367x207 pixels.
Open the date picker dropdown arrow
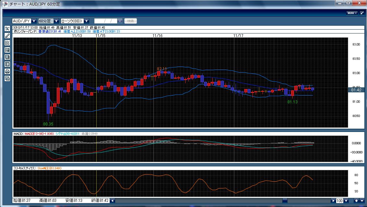click(120, 21)
